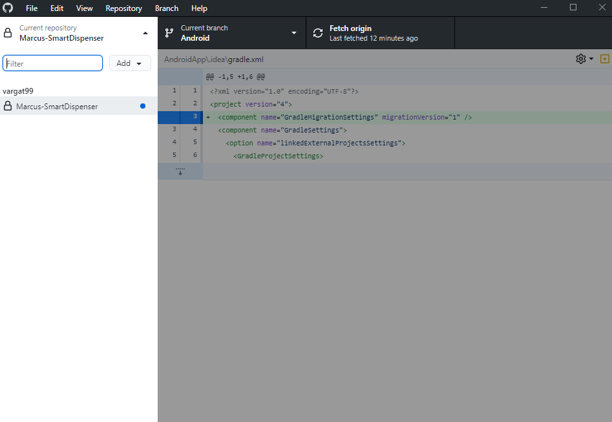Open the Repository menu
The height and width of the screenshot is (422, 612).
(123, 8)
